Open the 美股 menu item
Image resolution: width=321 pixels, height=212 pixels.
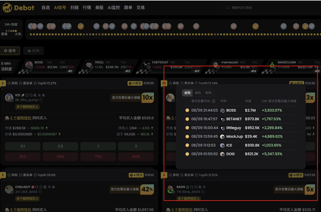99,8
